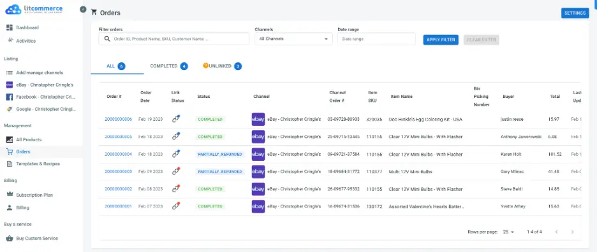Switch to the COMPLETED orders tab
597x252 pixels.
[169, 66]
